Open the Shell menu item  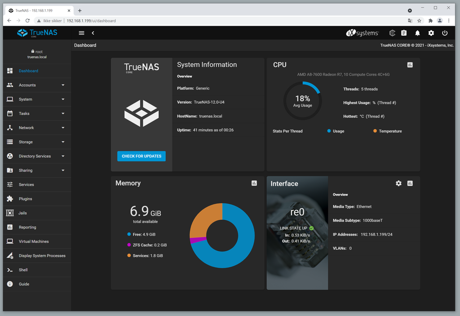point(23,270)
